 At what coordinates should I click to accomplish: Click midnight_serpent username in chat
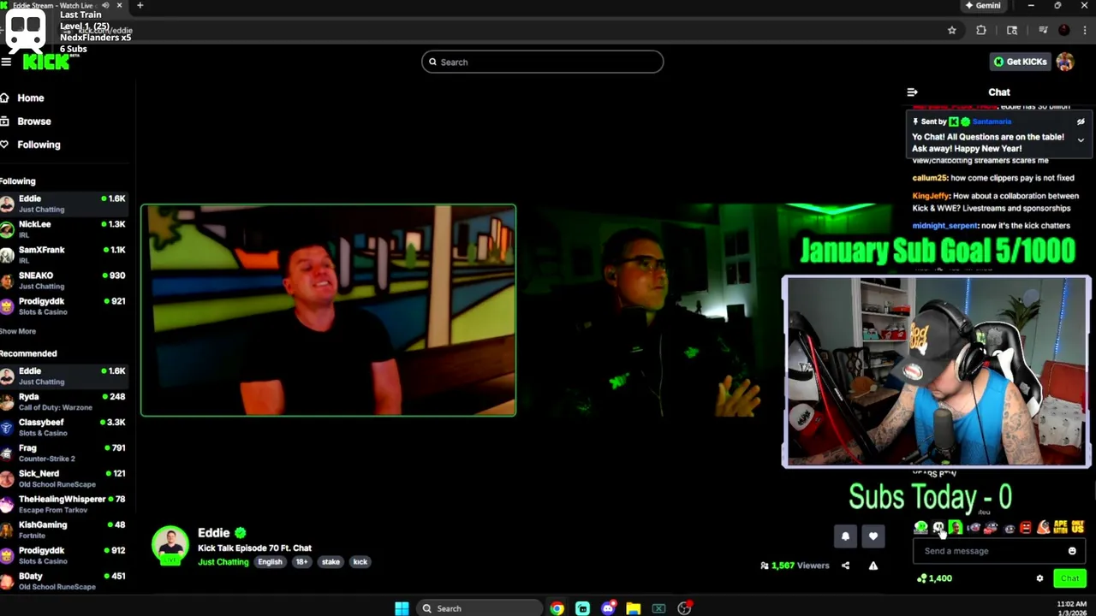(945, 226)
